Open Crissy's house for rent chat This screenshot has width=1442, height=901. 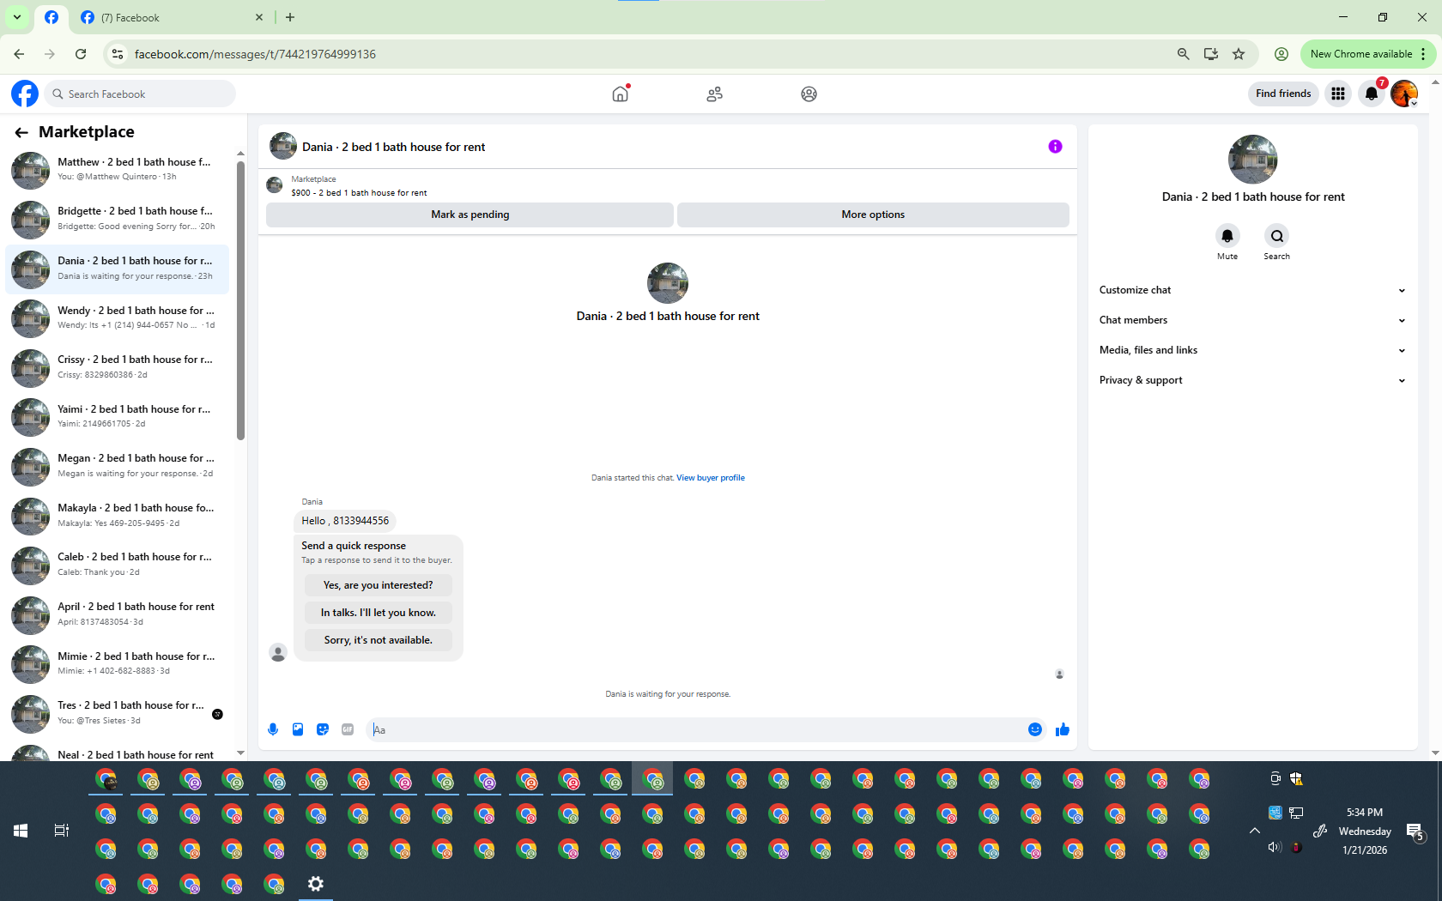point(118,367)
